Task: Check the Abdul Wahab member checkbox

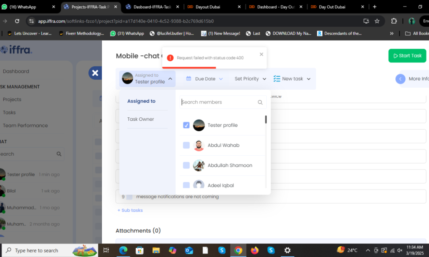Action: [186, 145]
